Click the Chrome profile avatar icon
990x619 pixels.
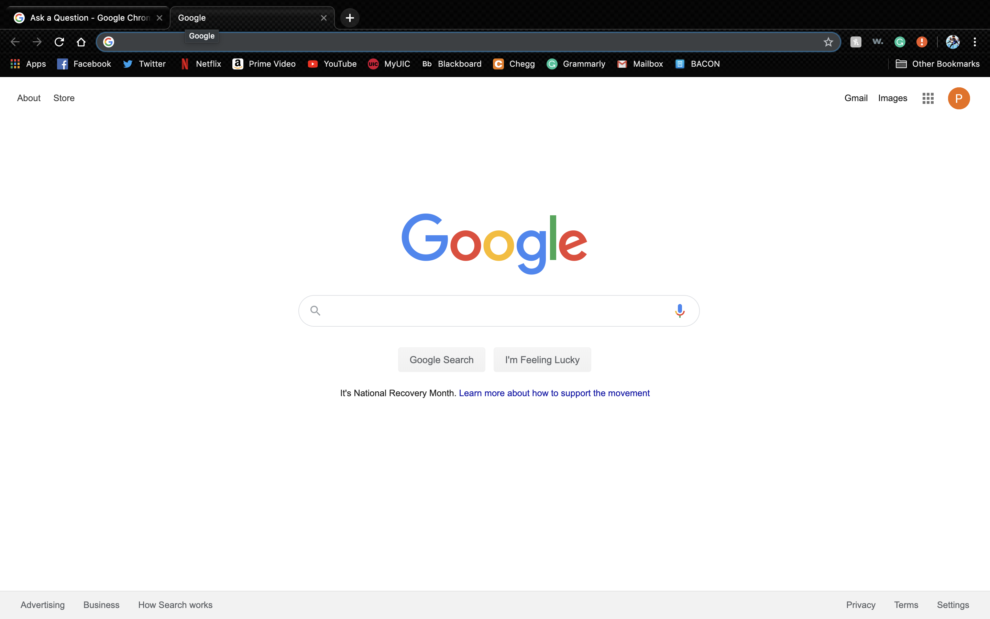(952, 41)
